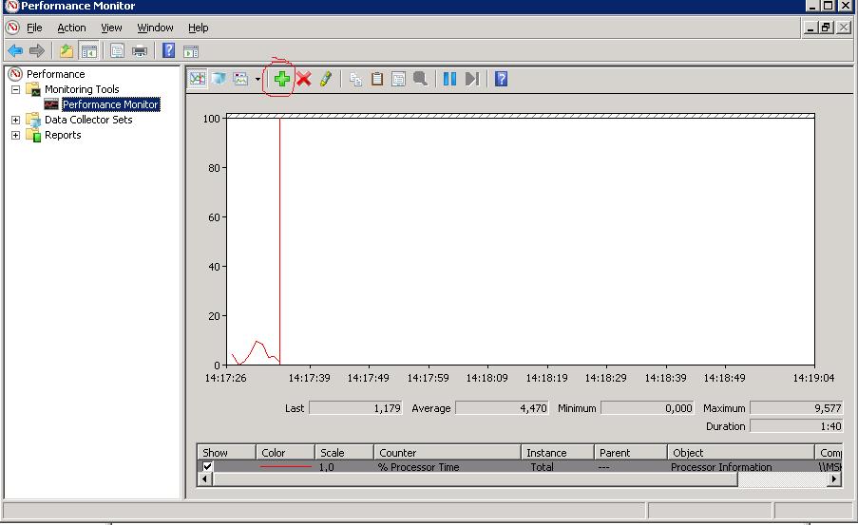This screenshot has height=525, width=858.
Task: Click the scroll left arrow of counter list
Action: click(x=204, y=479)
